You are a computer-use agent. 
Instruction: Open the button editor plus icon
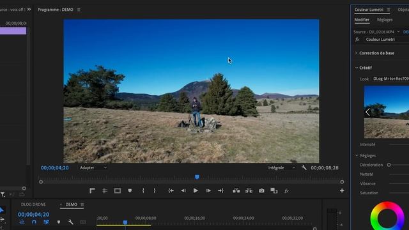pyautogui.click(x=342, y=190)
